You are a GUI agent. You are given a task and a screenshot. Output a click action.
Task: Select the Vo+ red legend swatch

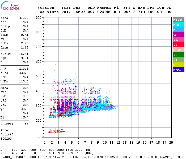click(179, 45)
